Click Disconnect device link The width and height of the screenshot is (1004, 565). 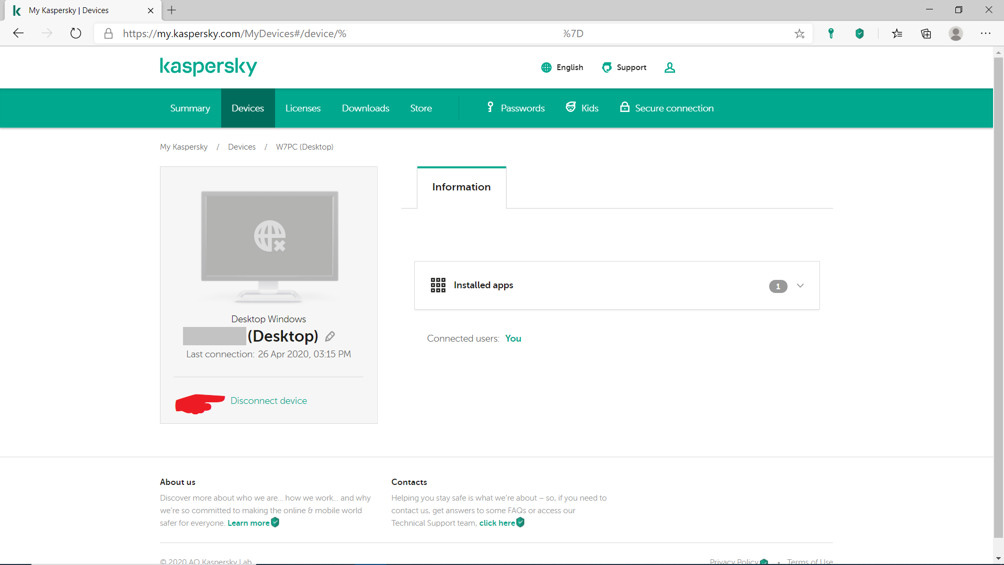(x=269, y=401)
